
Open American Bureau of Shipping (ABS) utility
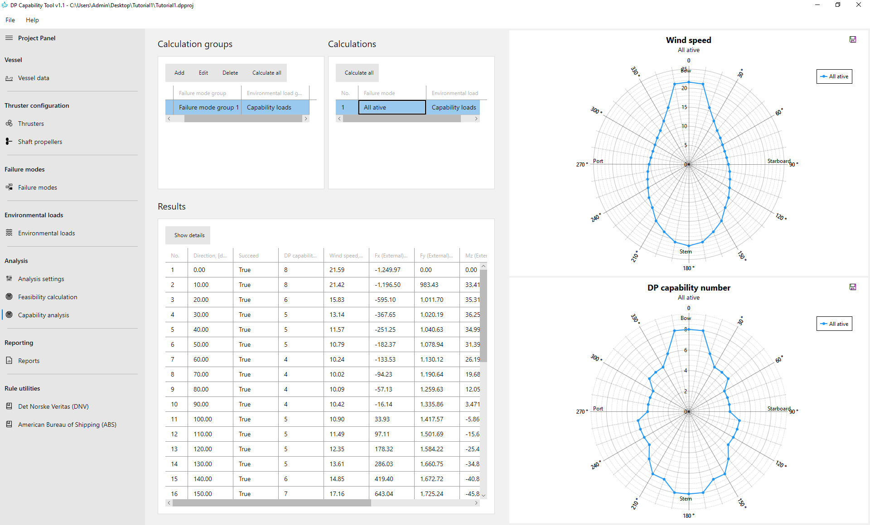point(67,425)
